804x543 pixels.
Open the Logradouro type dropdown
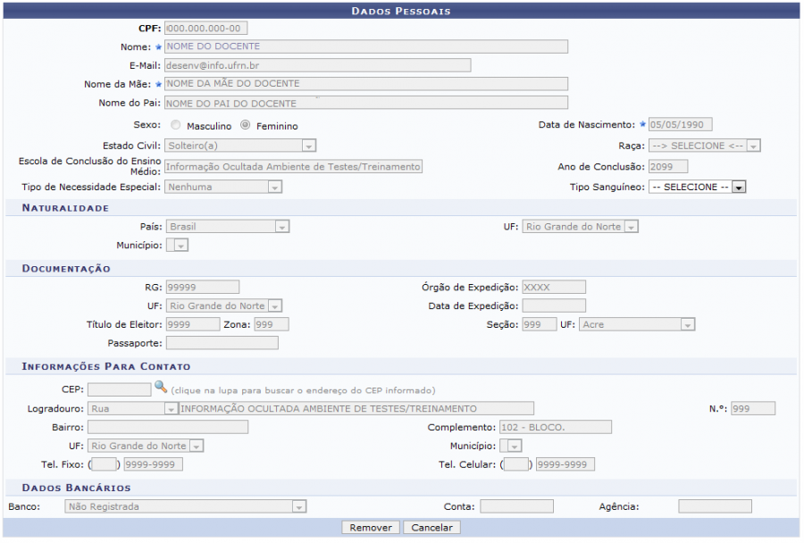133,408
